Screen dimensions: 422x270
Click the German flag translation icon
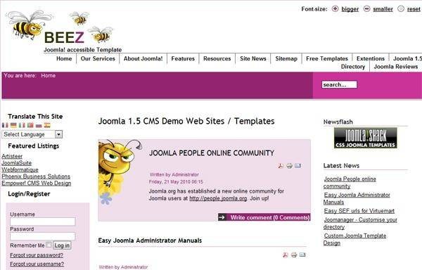coord(13,125)
